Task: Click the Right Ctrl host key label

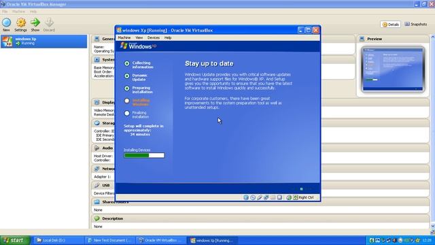Action: (306, 197)
